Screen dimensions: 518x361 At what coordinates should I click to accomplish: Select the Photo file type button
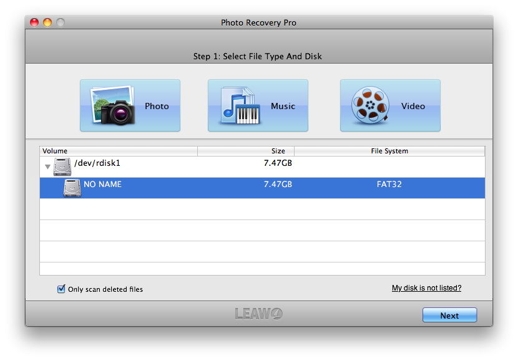click(130, 105)
